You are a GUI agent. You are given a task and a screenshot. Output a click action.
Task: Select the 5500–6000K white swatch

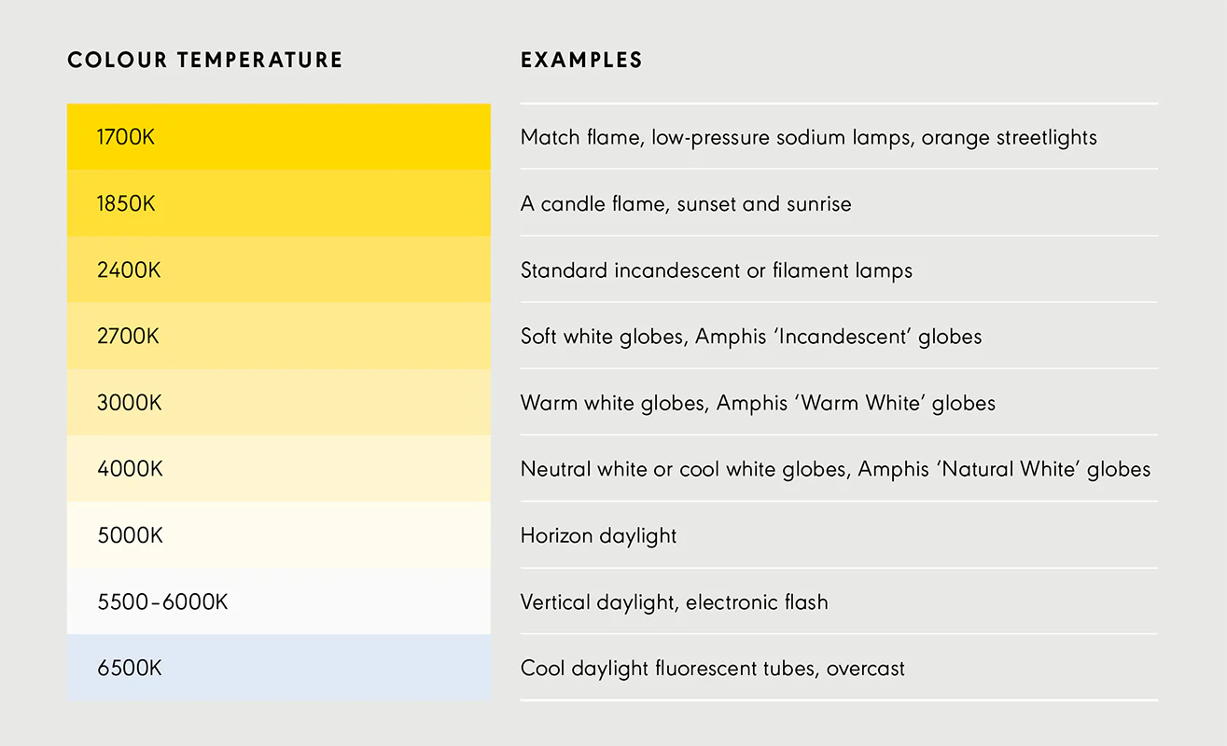coord(279,601)
